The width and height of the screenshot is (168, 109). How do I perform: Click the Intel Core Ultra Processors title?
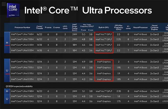click(88, 11)
